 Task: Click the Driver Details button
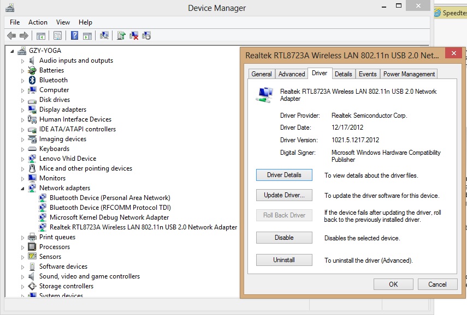[284, 175]
